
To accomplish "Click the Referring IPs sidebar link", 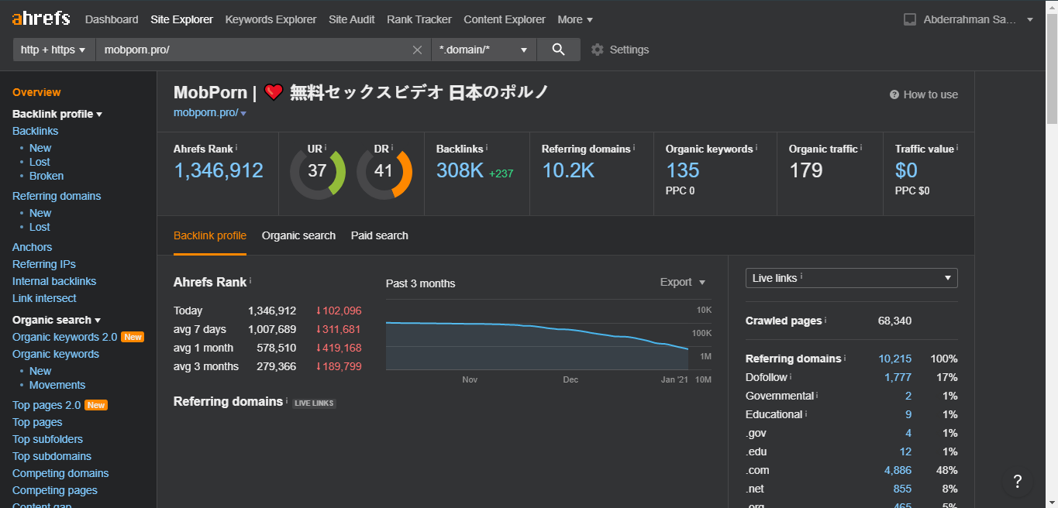I will (x=44, y=264).
